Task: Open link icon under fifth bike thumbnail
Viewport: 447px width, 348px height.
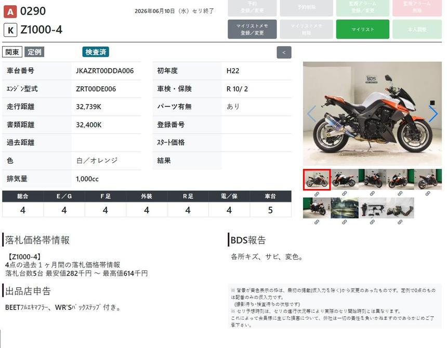Action: coord(428,194)
